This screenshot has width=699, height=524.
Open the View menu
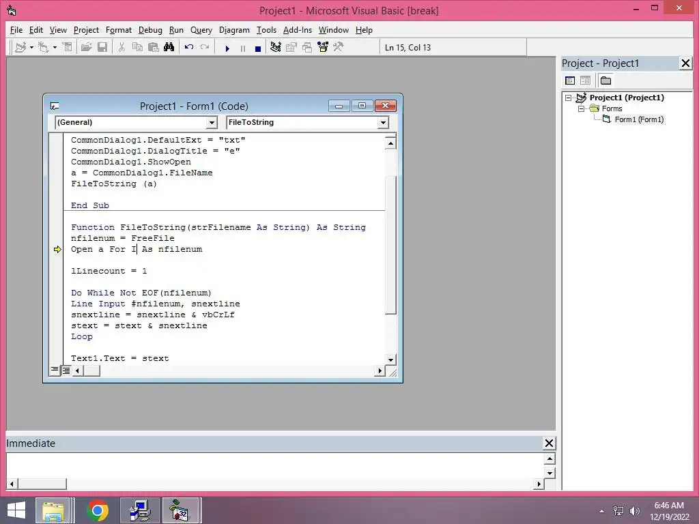tap(58, 30)
